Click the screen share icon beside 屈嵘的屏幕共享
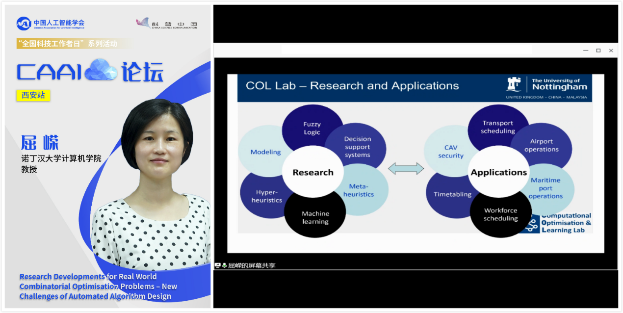This screenshot has width=623, height=313. pos(217,265)
